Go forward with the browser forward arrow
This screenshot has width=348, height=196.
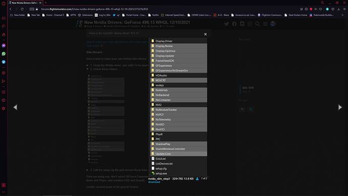tap(16, 9)
